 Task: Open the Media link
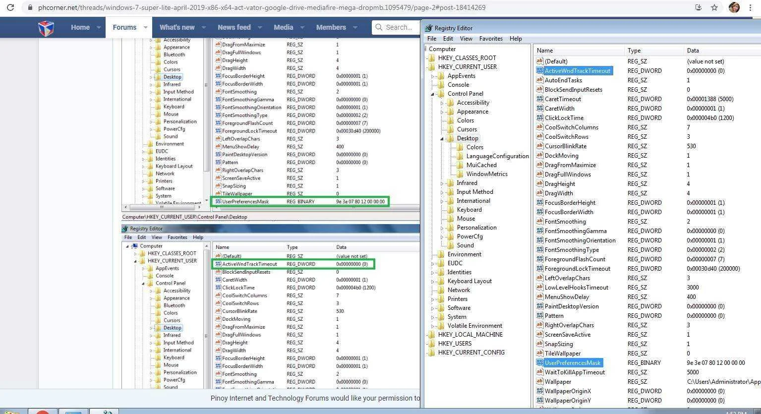[283, 28]
